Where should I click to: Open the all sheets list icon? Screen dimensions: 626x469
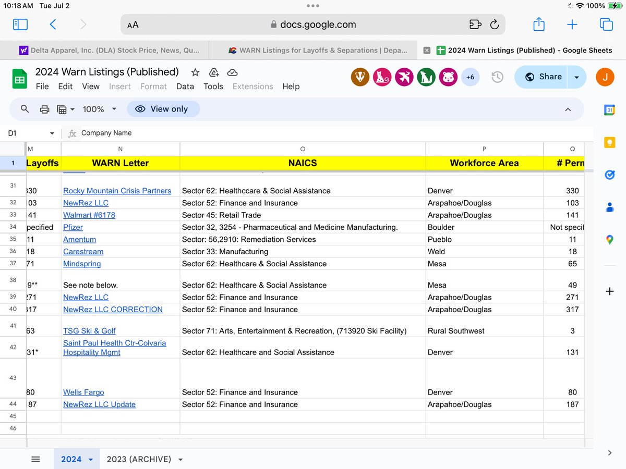[35, 459]
